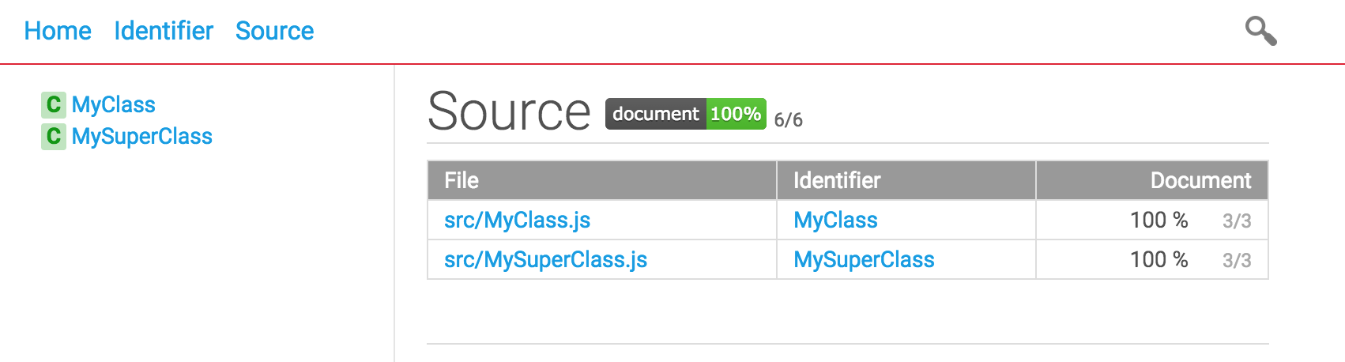1345x362 pixels.
Task: Click the document coverage badge
Action: pyautogui.click(x=686, y=114)
